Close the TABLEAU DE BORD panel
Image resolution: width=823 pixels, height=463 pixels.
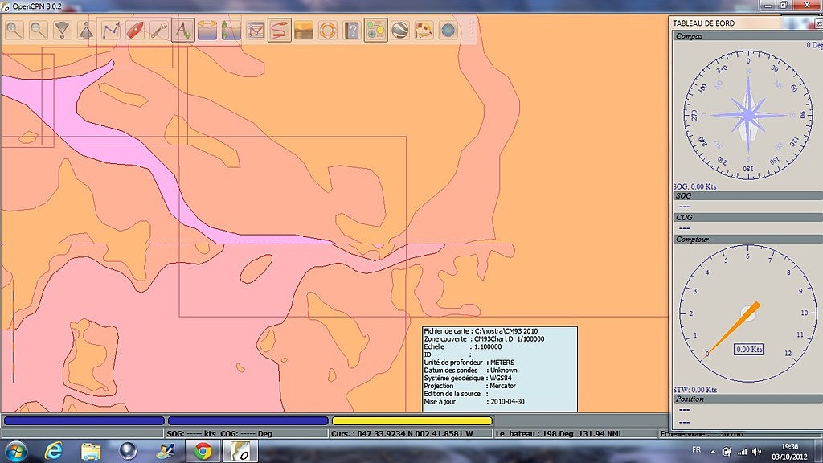[x=819, y=23]
